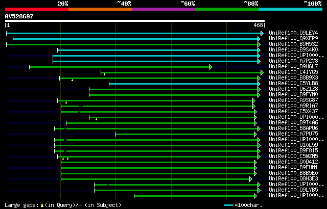Screen dimensions: 327x209
Task: Open hit UniRef100_B8B5E0
Action: tap(293, 173)
